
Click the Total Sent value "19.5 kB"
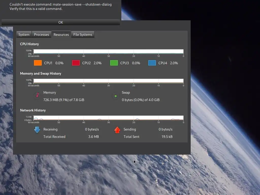tap(167, 137)
